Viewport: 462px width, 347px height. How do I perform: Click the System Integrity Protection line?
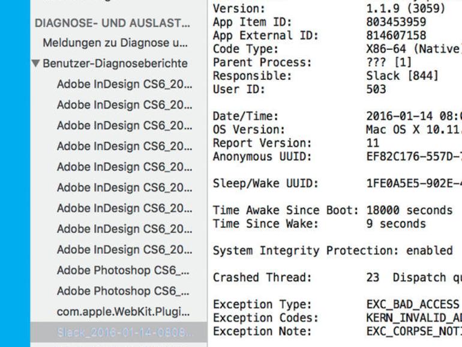tap(332, 250)
